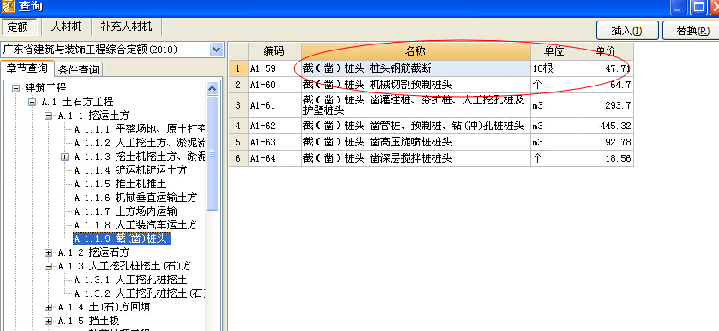Click price cell 64.7
The image size is (719, 331).
click(605, 85)
